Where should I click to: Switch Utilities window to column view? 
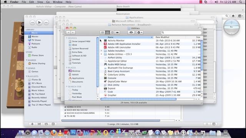pos(112,32)
